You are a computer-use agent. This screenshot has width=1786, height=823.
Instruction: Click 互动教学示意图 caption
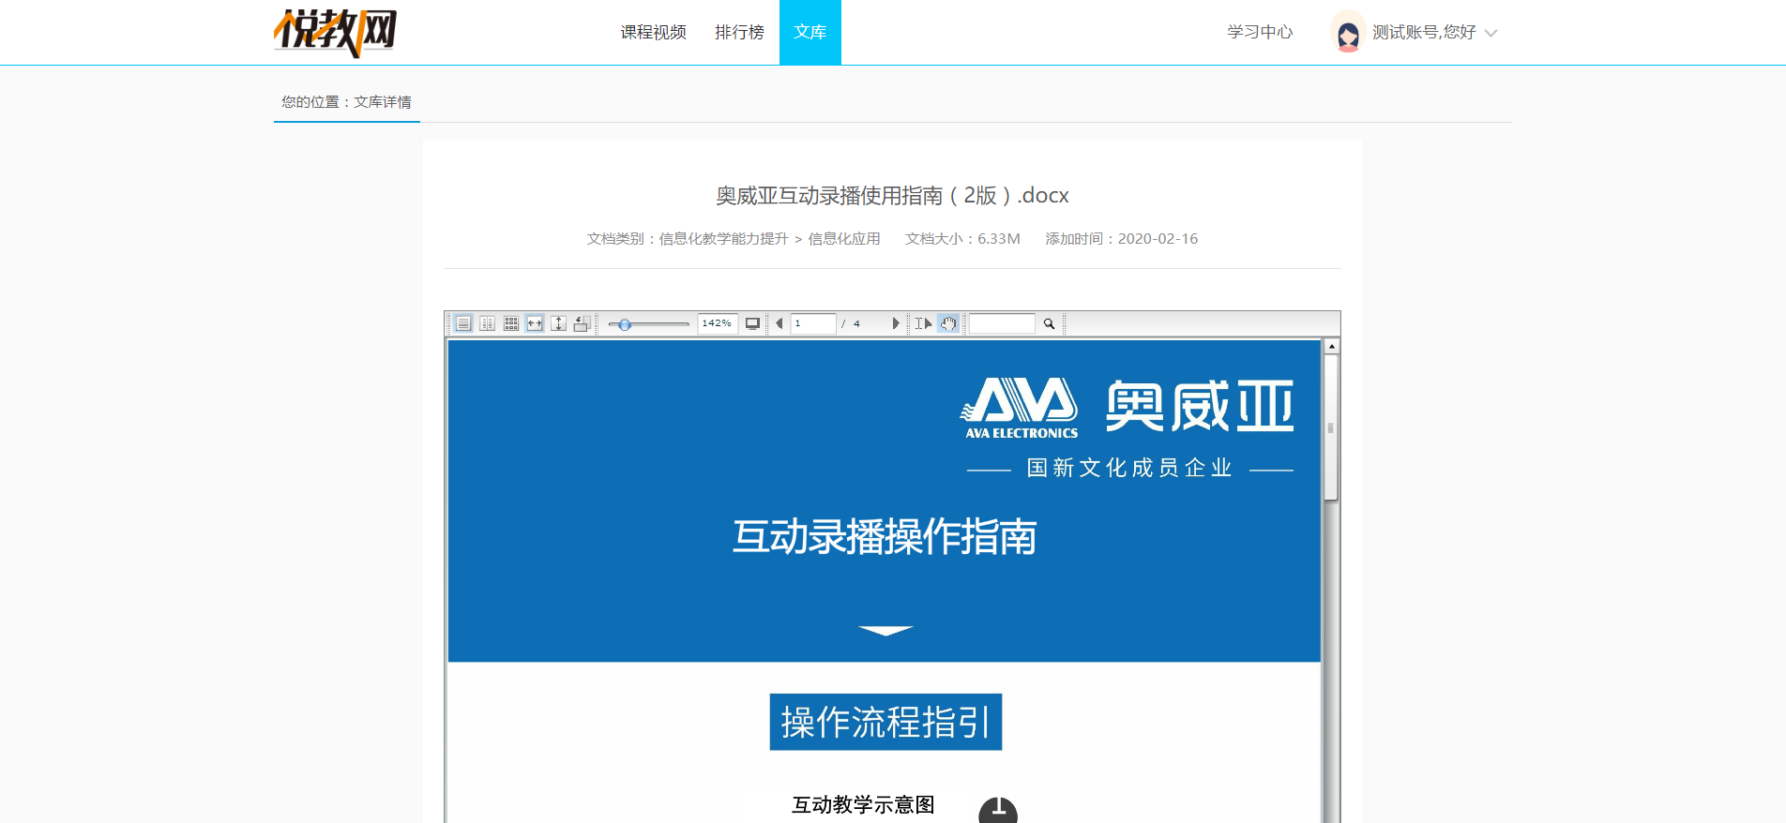point(863,805)
